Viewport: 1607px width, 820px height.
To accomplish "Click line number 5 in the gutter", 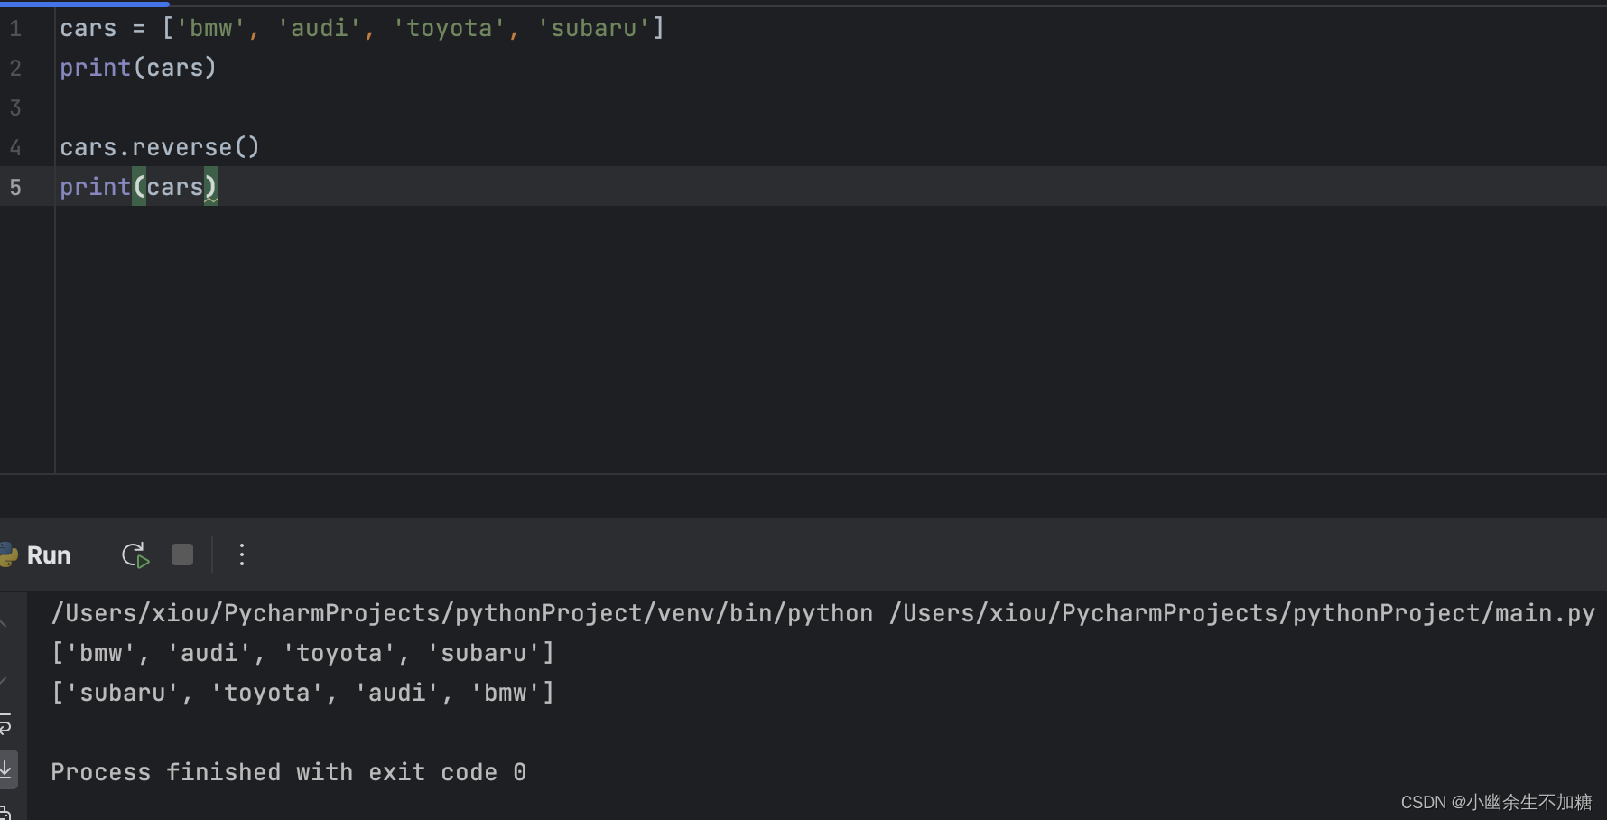I will click(15, 188).
